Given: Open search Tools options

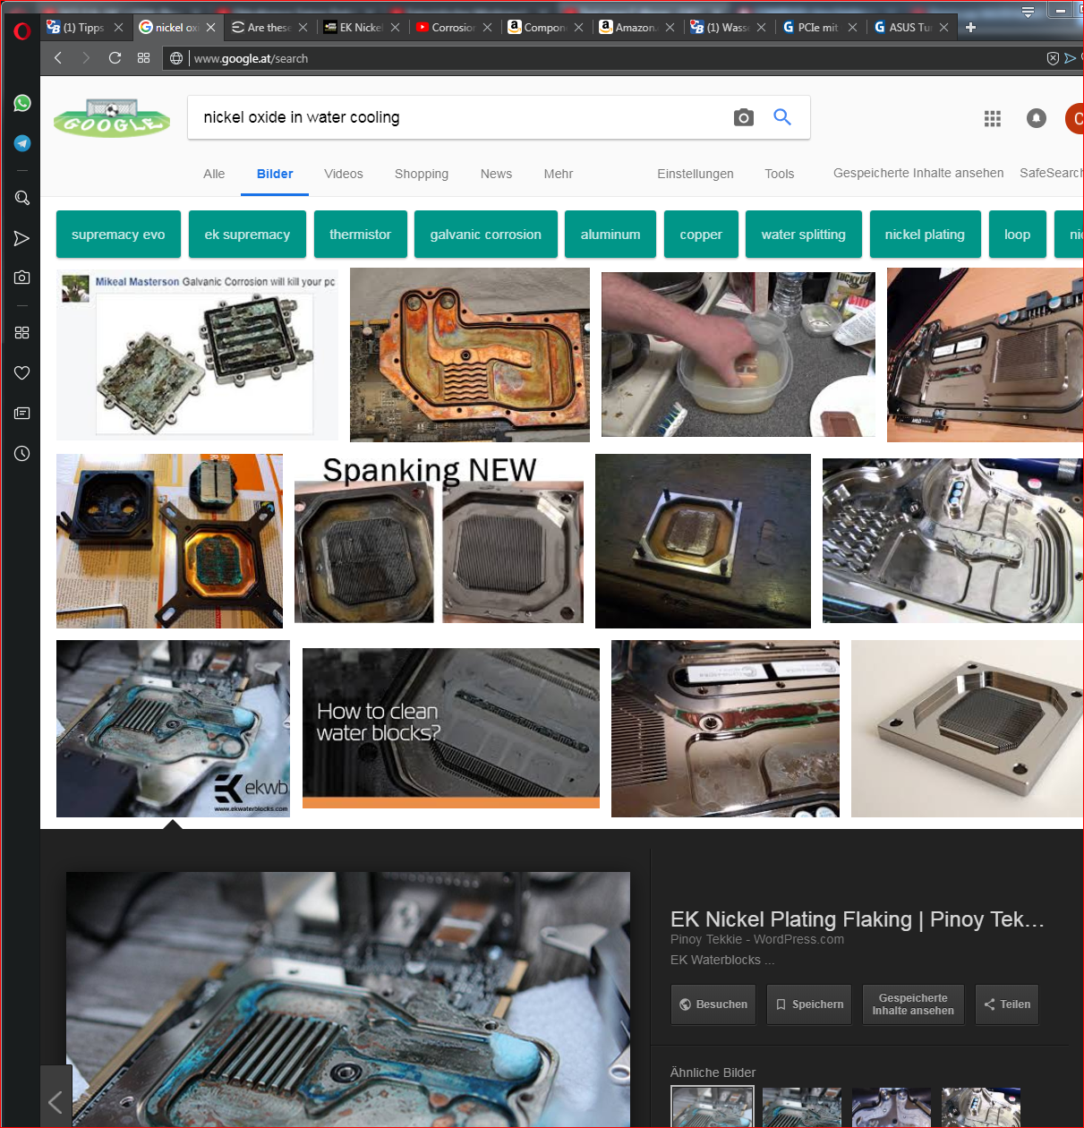Looking at the screenshot, I should [780, 174].
